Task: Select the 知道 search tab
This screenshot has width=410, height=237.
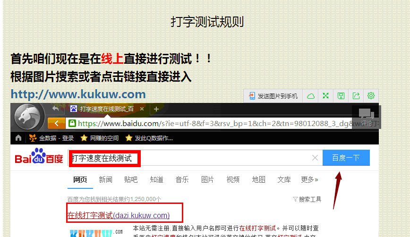Action: pyautogui.click(x=157, y=180)
